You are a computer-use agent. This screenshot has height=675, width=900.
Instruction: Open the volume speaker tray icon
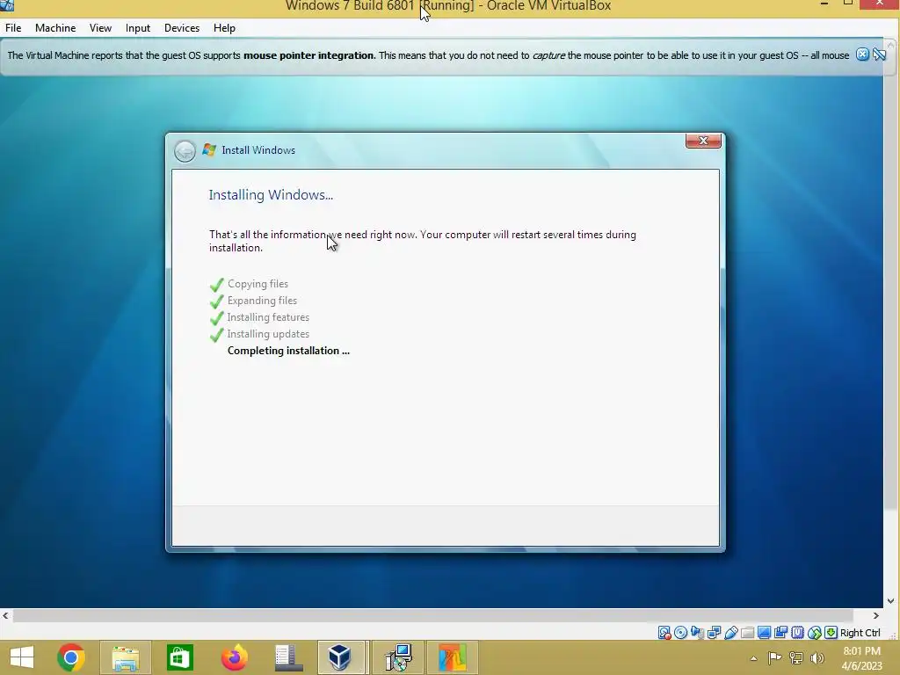point(817,657)
